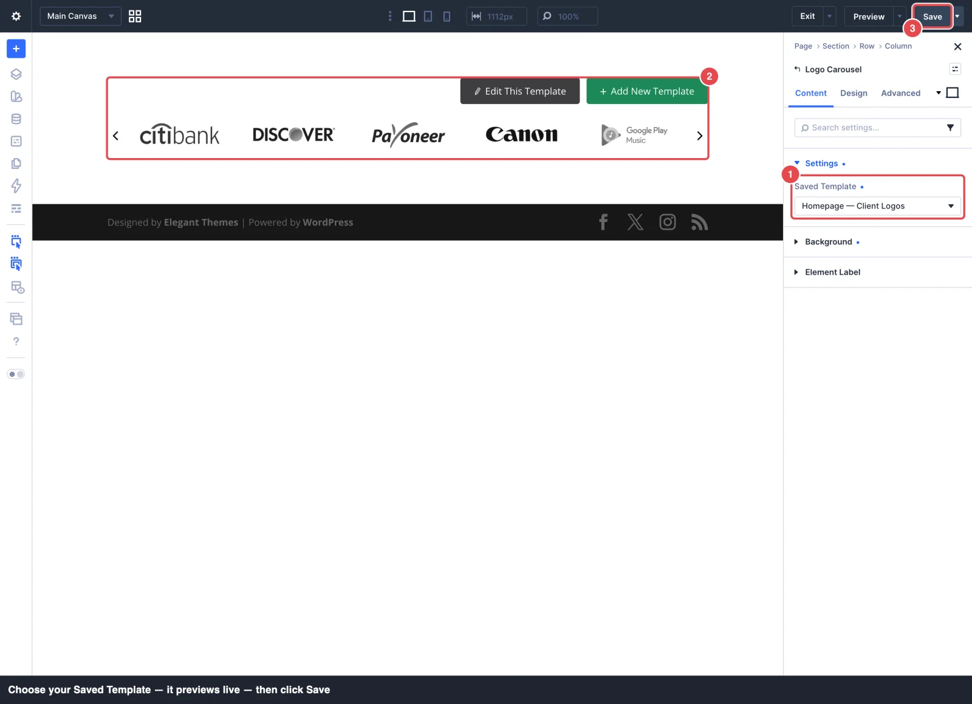
Task: Switch to the Design tab
Action: (x=854, y=93)
